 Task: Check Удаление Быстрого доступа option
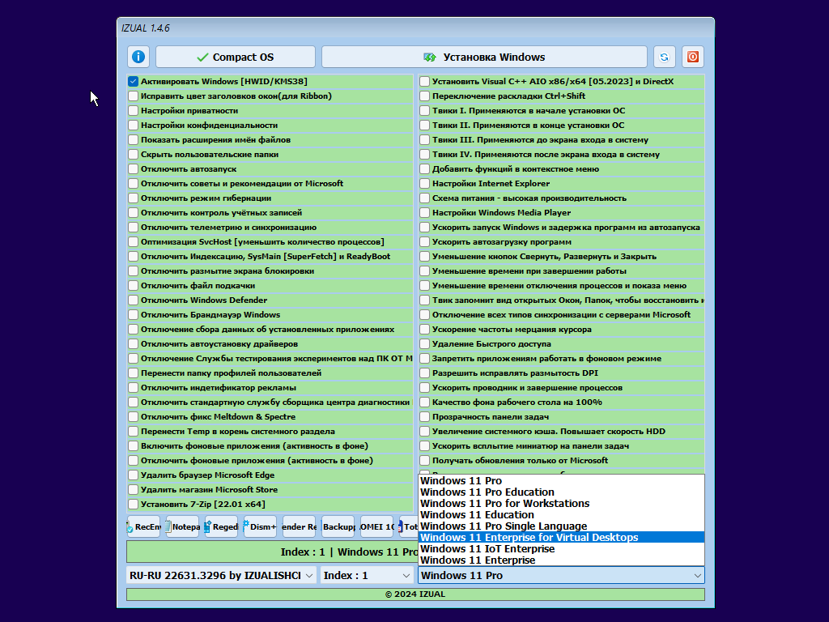coord(424,343)
